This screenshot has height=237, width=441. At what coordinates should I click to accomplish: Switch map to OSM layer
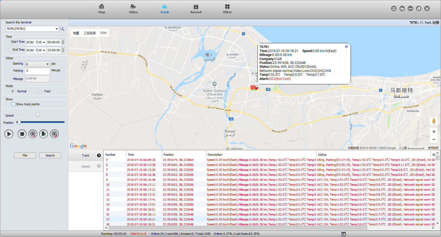click(103, 33)
